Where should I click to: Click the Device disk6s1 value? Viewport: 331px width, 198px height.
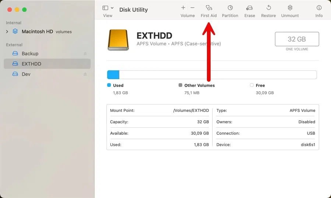tap(308, 145)
